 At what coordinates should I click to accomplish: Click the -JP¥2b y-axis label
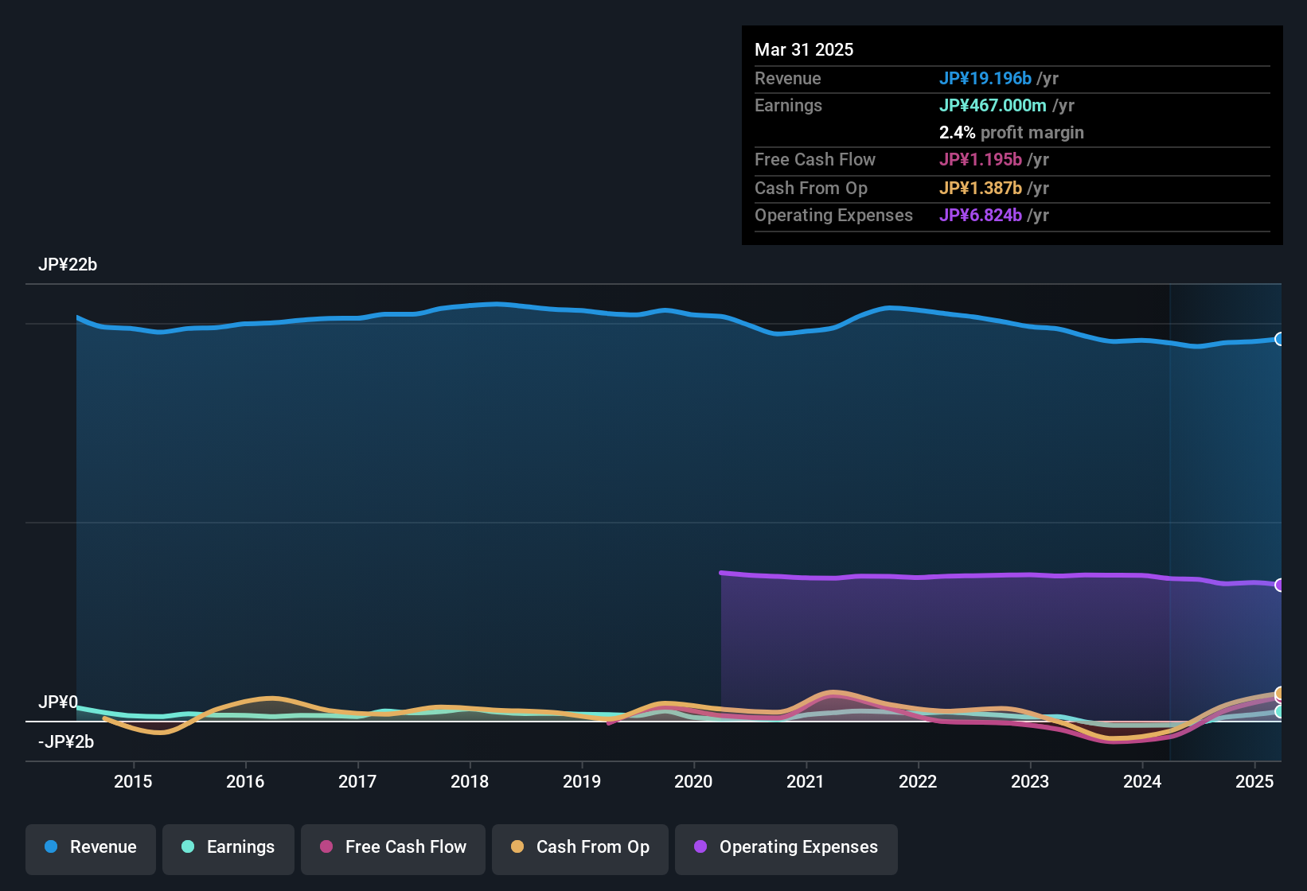pyautogui.click(x=66, y=742)
